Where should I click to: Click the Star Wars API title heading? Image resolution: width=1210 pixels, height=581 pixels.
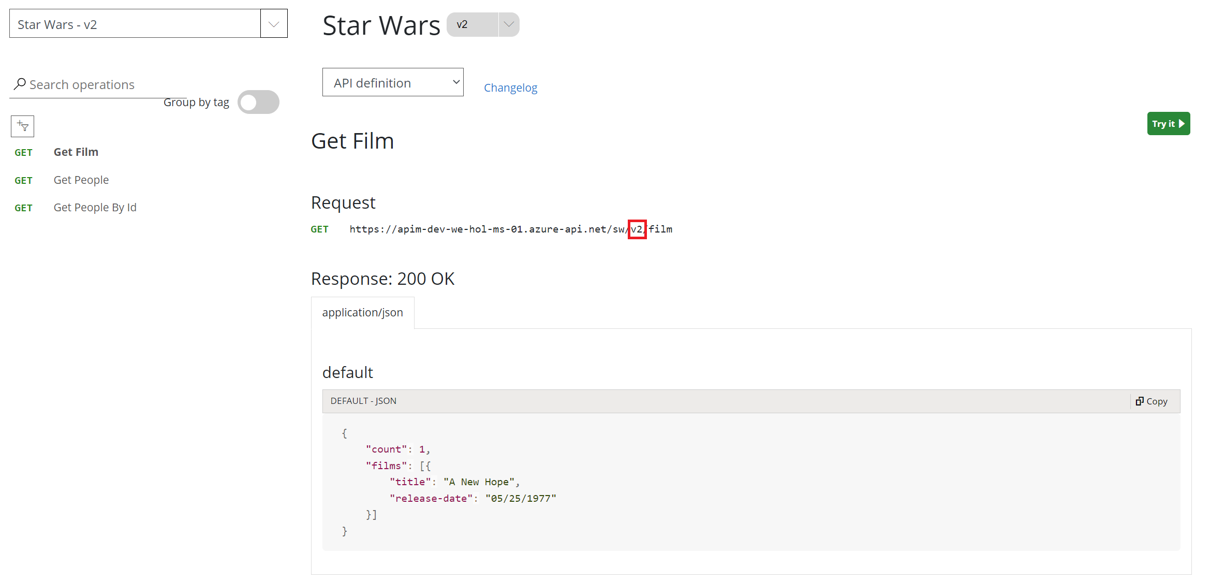tap(381, 25)
